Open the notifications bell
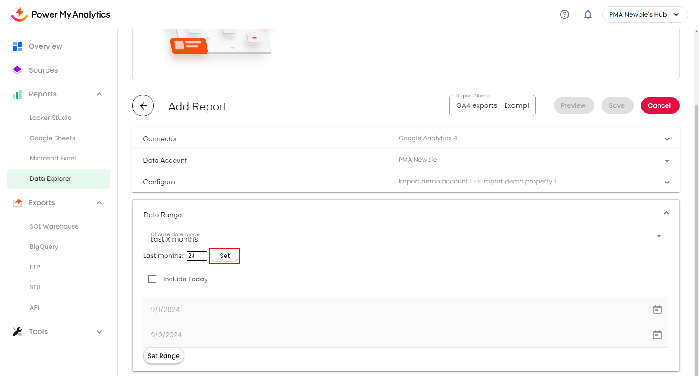The width and height of the screenshot is (699, 376). click(x=588, y=14)
